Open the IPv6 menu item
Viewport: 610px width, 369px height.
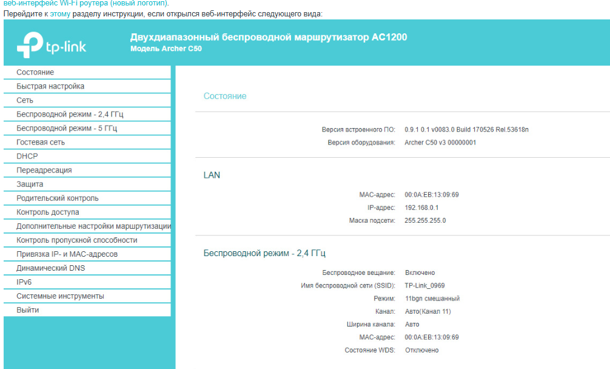tap(87, 282)
